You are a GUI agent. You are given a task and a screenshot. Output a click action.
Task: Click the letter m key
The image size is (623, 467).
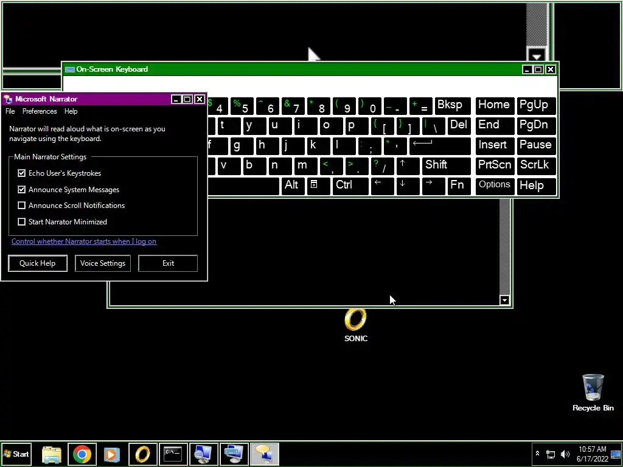coord(305,165)
